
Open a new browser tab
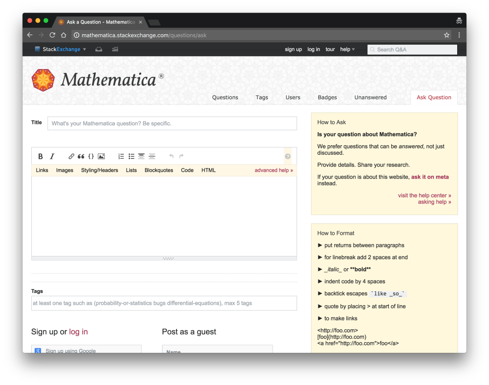[x=154, y=22]
